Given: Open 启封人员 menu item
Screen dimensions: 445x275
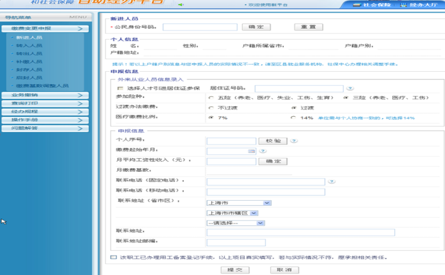Looking at the screenshot, I should 29,78.
